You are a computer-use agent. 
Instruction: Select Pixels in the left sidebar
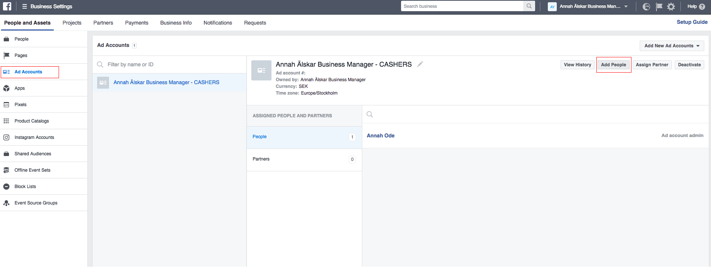[21, 105]
